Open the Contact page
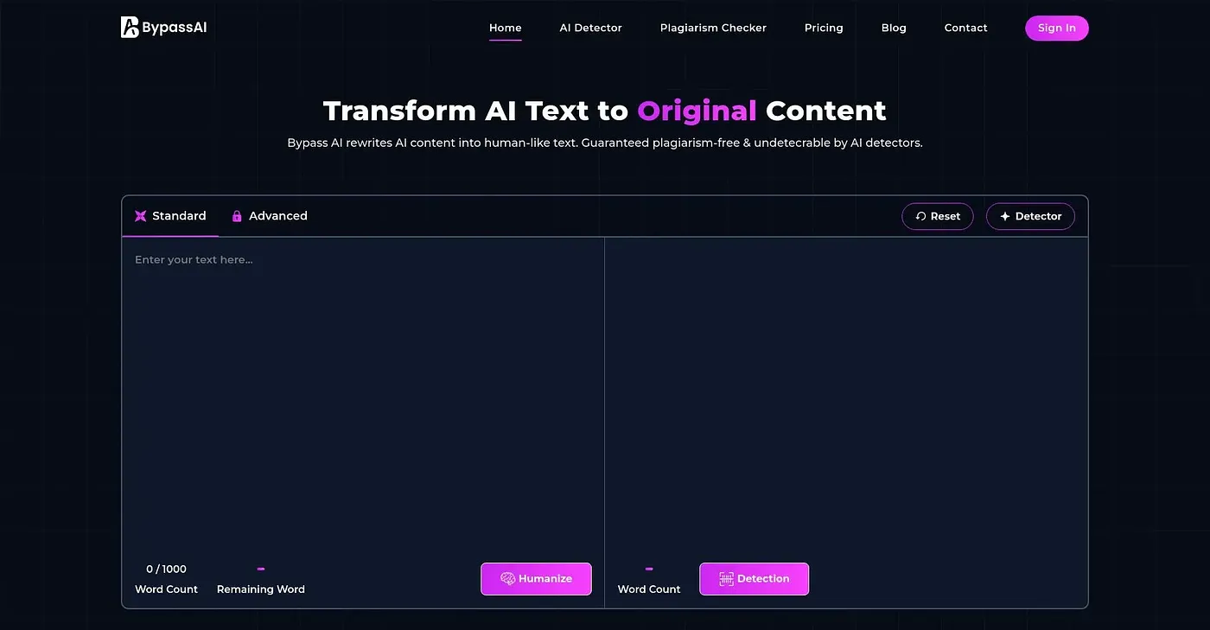Image resolution: width=1210 pixels, height=630 pixels. [965, 28]
